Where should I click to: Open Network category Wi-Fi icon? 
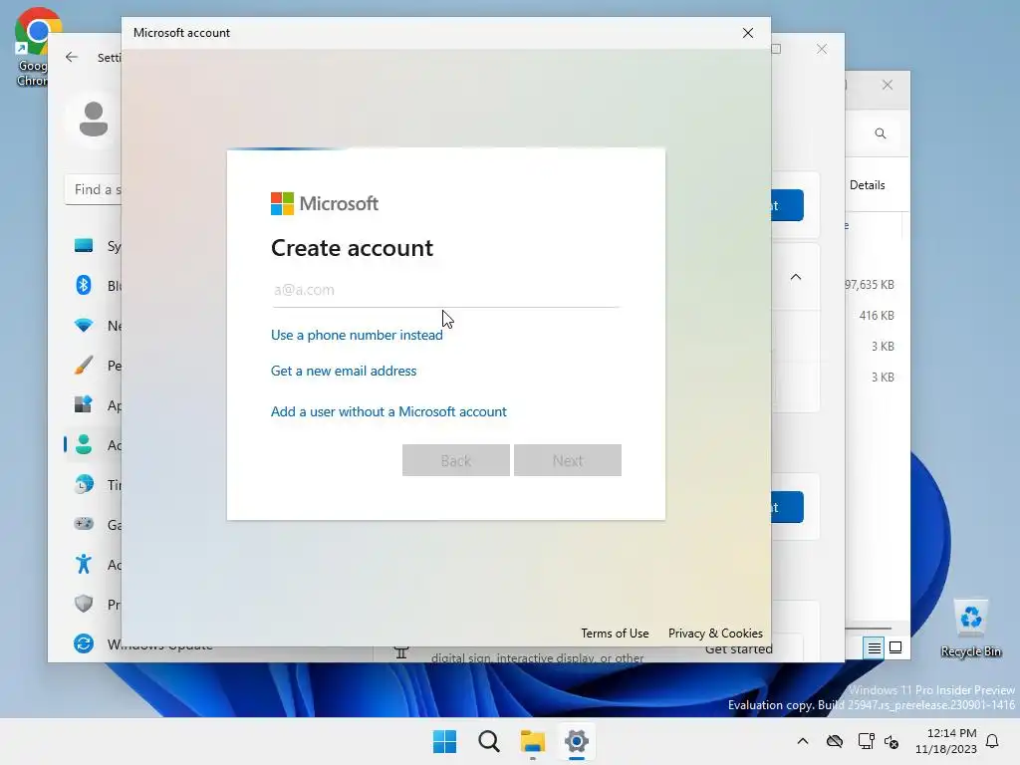pos(84,326)
